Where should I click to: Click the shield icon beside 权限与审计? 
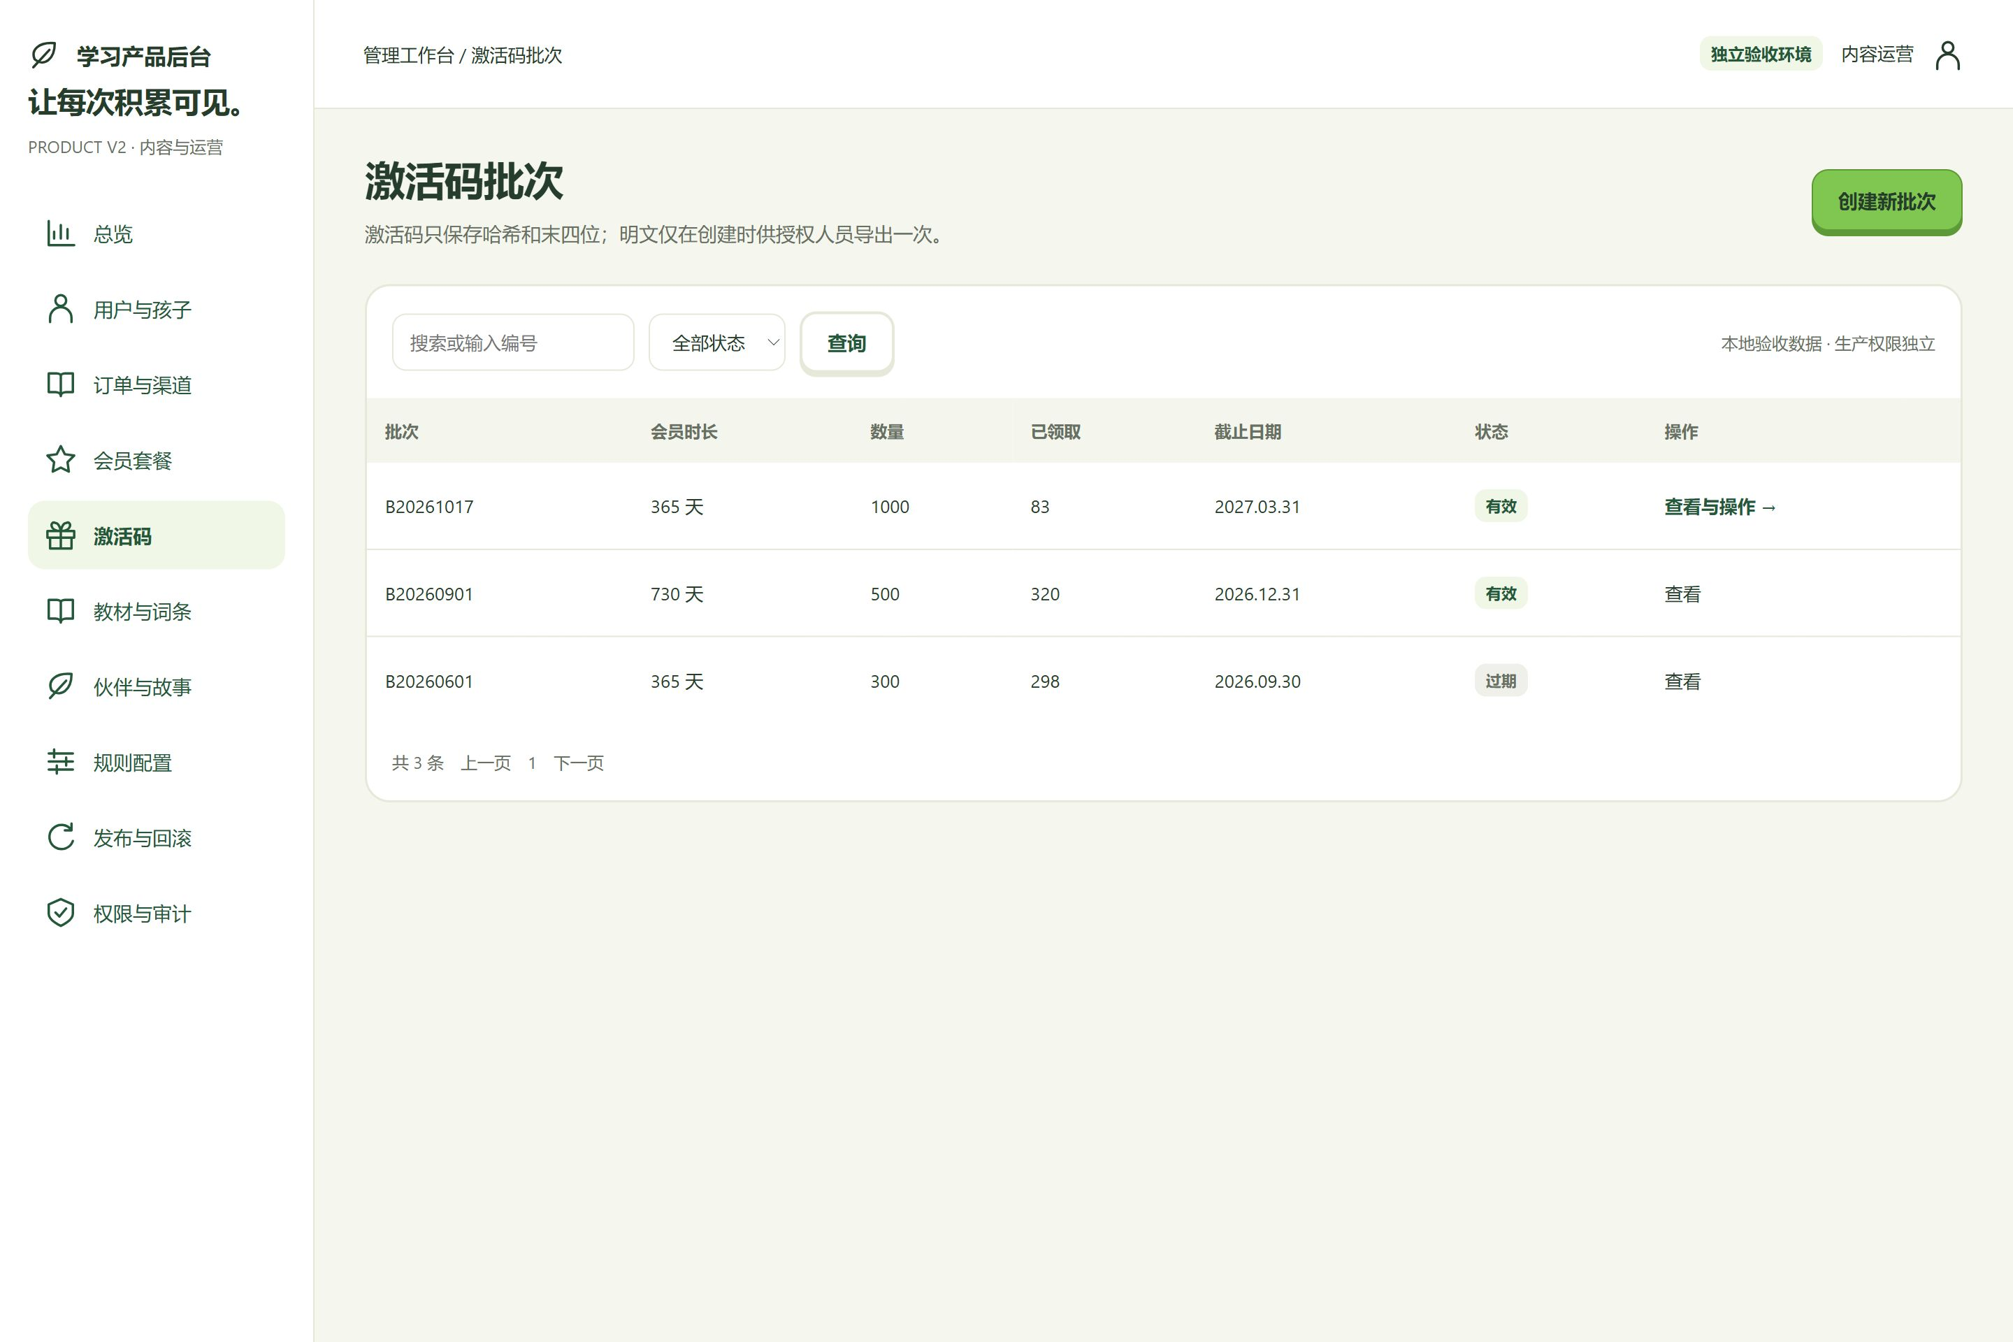(61, 914)
